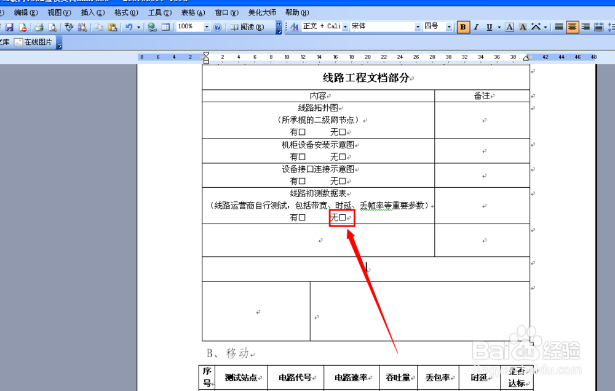
Task: Open the 插入(I) menu
Action: click(x=93, y=12)
